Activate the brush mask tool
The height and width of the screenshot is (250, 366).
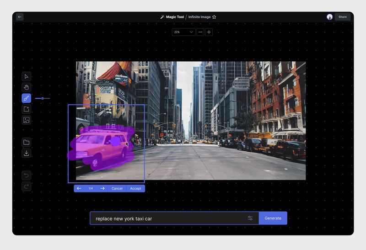tap(26, 98)
